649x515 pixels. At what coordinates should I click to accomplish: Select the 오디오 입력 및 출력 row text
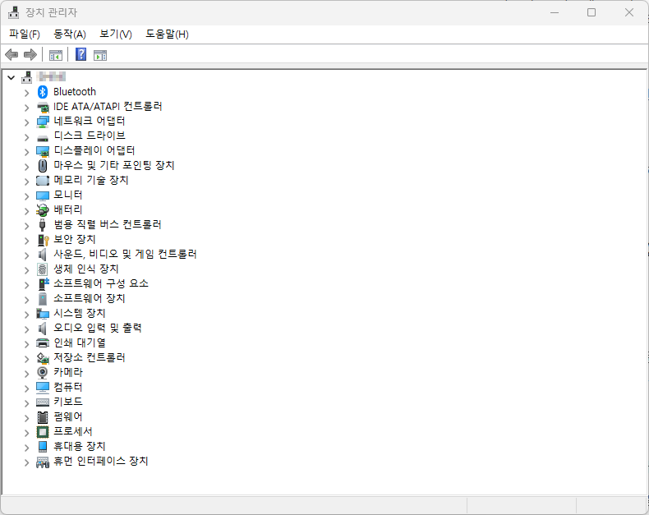[x=98, y=328]
